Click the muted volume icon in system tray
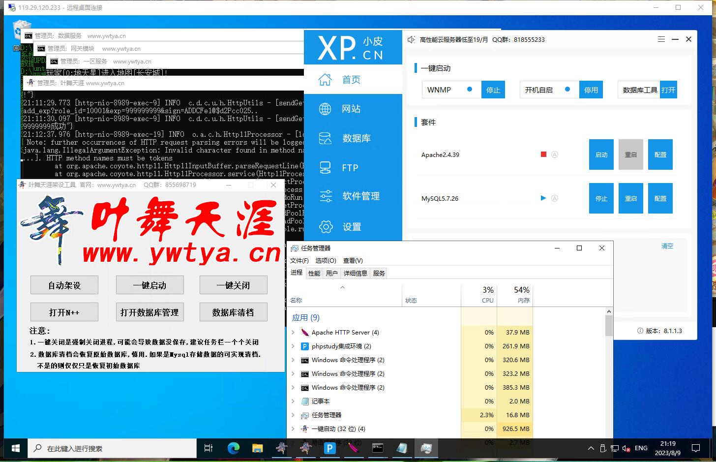This screenshot has height=462, width=716. tap(626, 448)
